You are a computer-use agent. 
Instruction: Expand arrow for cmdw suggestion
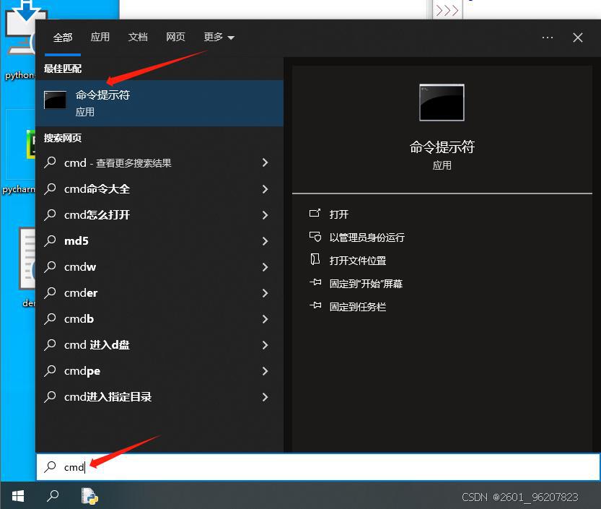265,267
